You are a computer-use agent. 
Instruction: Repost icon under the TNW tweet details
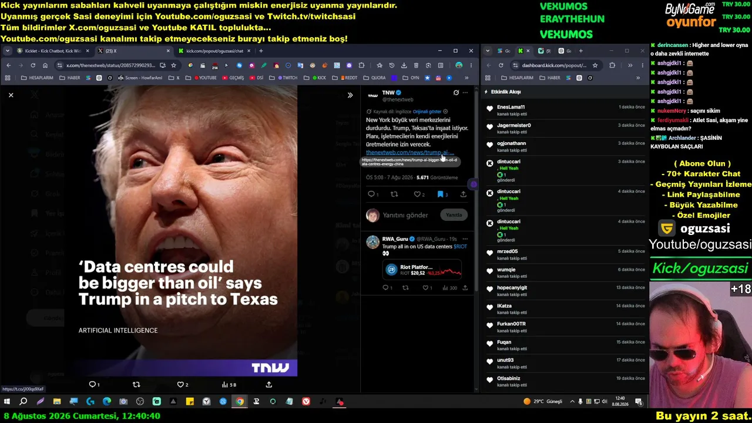(x=394, y=194)
